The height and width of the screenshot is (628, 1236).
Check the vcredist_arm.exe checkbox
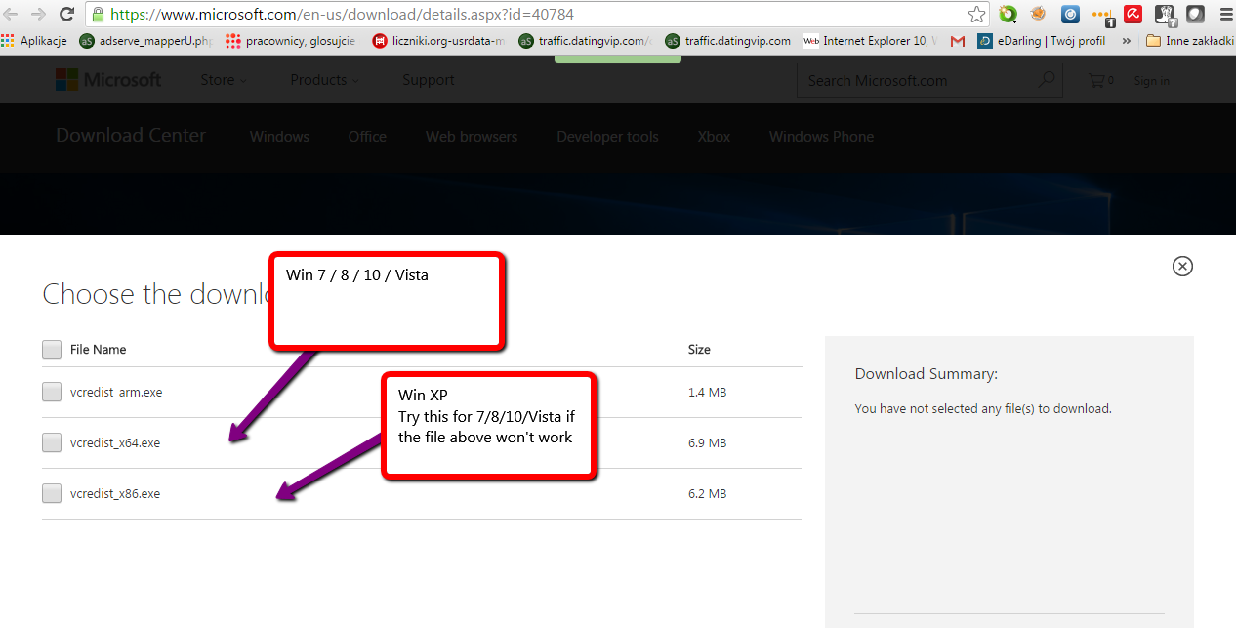pos(52,392)
